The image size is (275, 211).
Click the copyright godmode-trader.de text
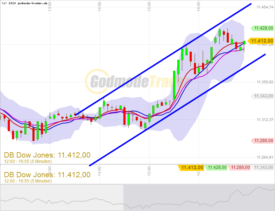click(24, 3)
